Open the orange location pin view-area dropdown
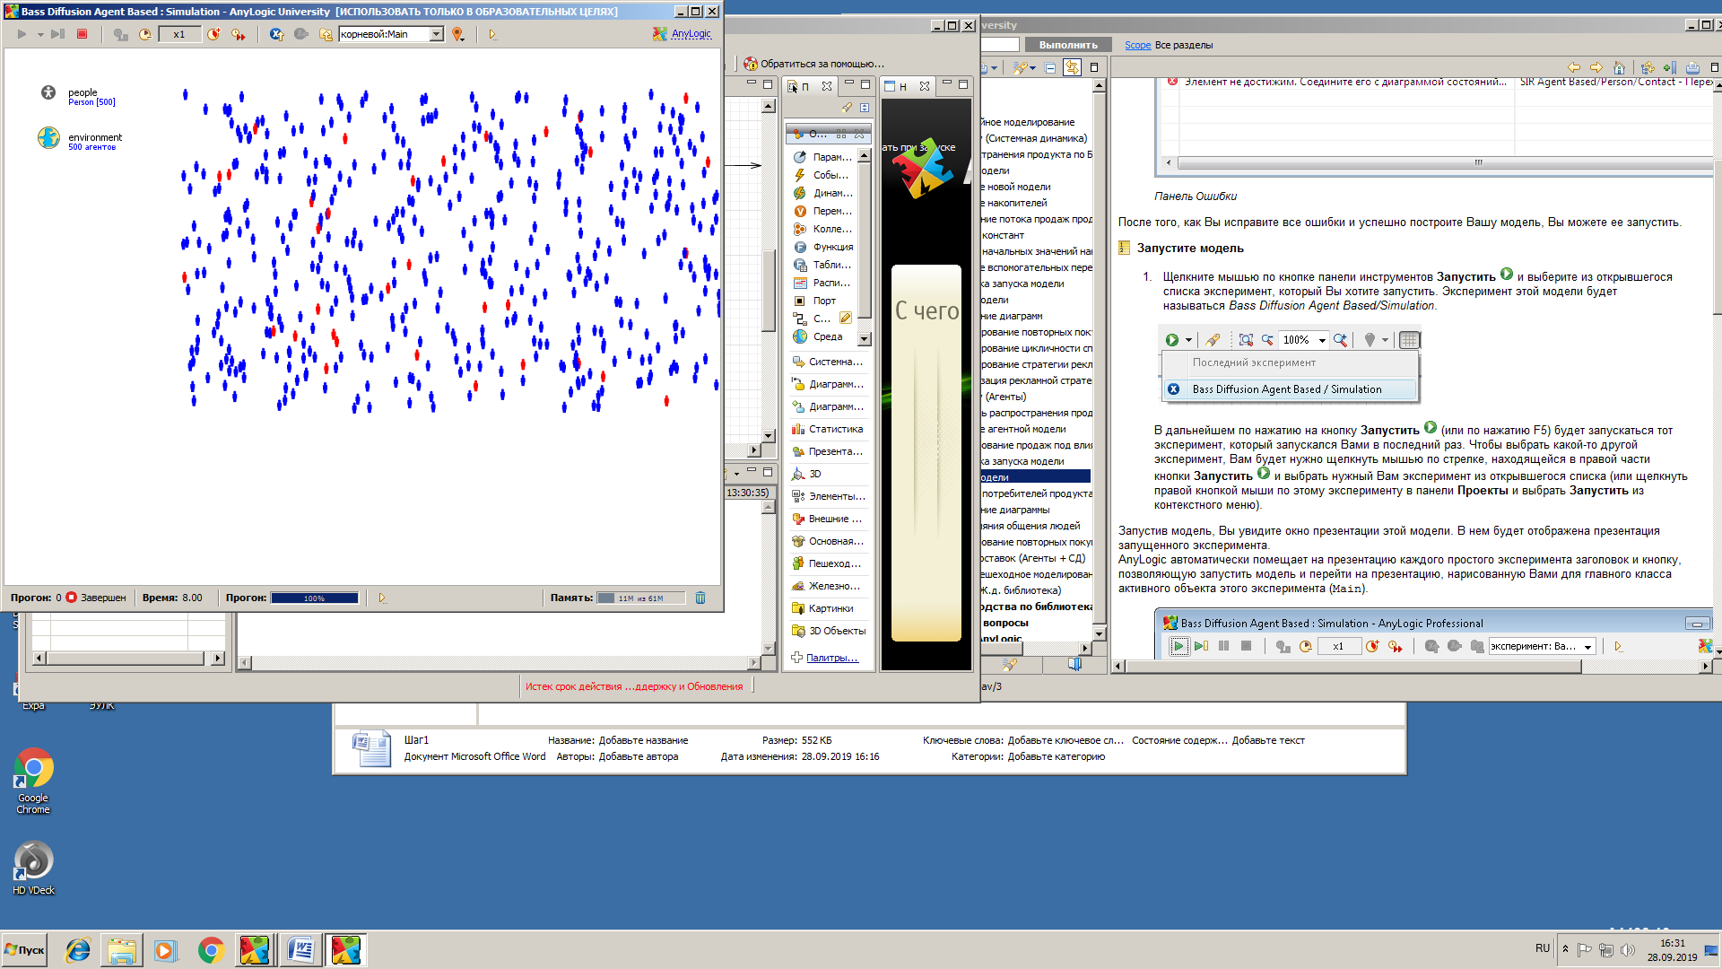This screenshot has width=1722, height=969. pos(458,34)
